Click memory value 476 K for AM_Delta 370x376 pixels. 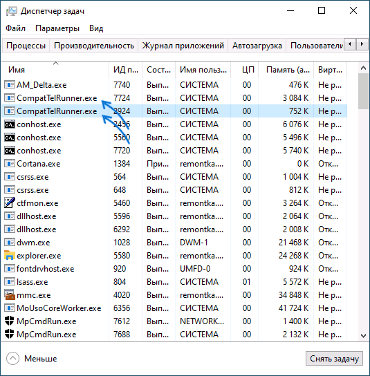[x=299, y=85]
